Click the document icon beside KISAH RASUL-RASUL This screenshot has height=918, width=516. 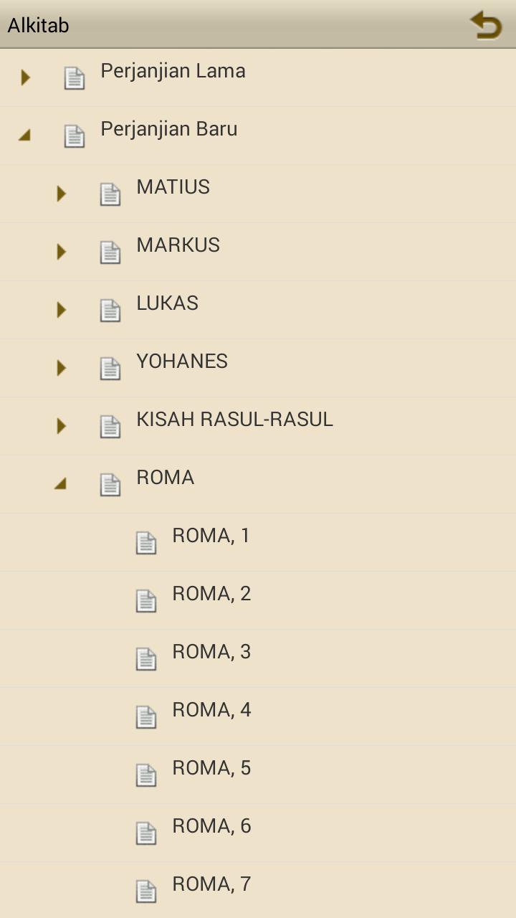[x=110, y=427]
